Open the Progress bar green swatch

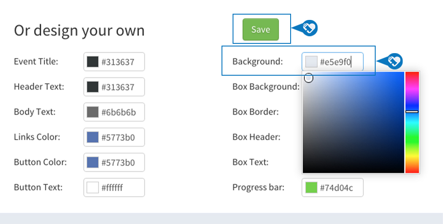click(311, 187)
